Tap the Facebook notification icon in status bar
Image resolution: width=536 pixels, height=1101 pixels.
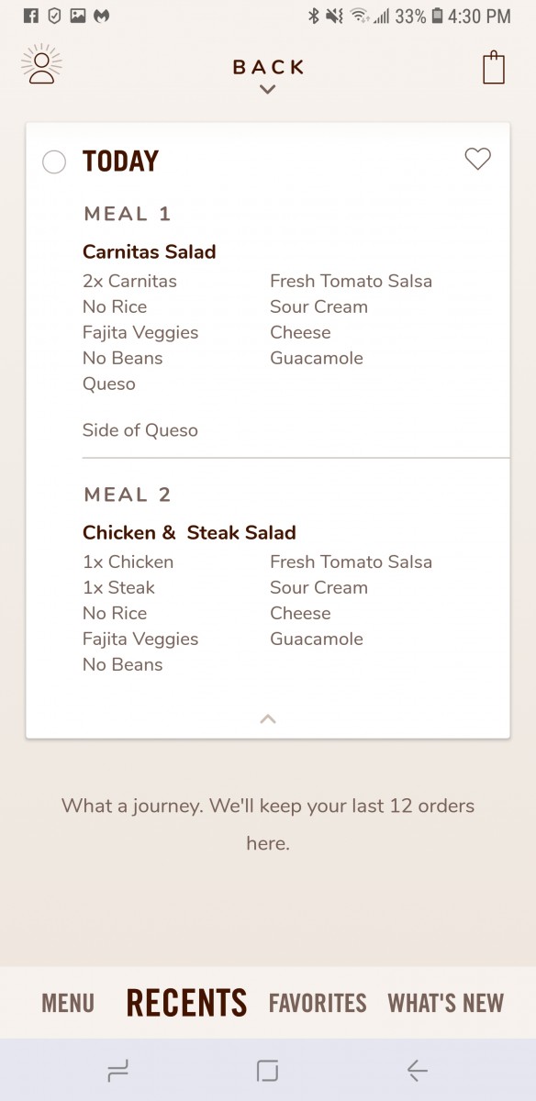(x=31, y=16)
